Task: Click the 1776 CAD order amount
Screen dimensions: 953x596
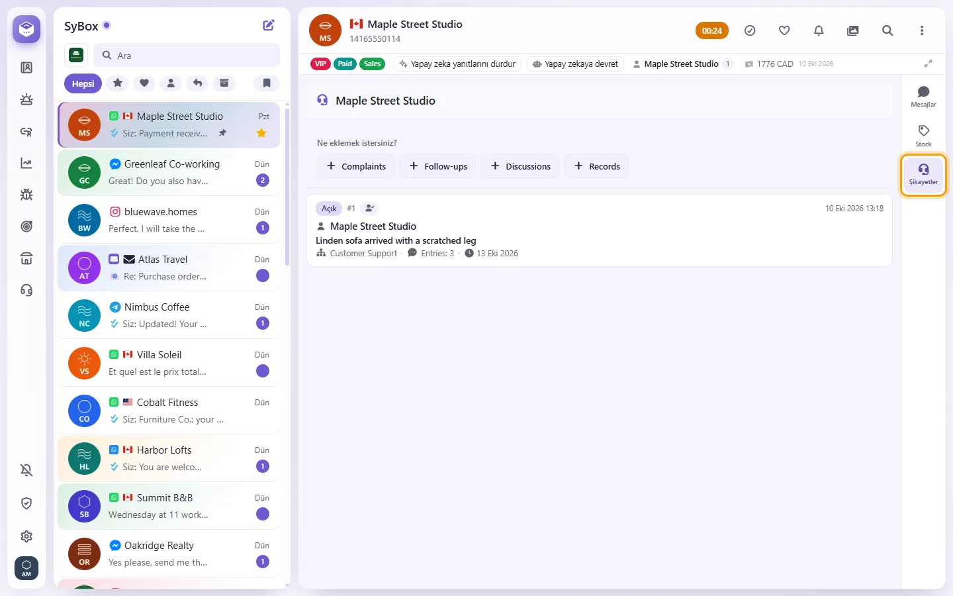Action: point(769,64)
